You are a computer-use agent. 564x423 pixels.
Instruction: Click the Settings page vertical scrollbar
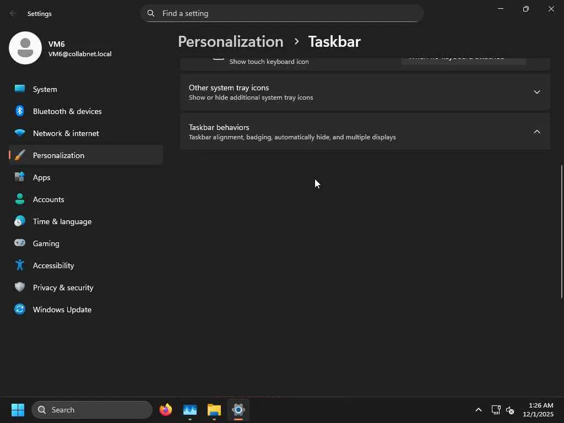click(x=561, y=231)
